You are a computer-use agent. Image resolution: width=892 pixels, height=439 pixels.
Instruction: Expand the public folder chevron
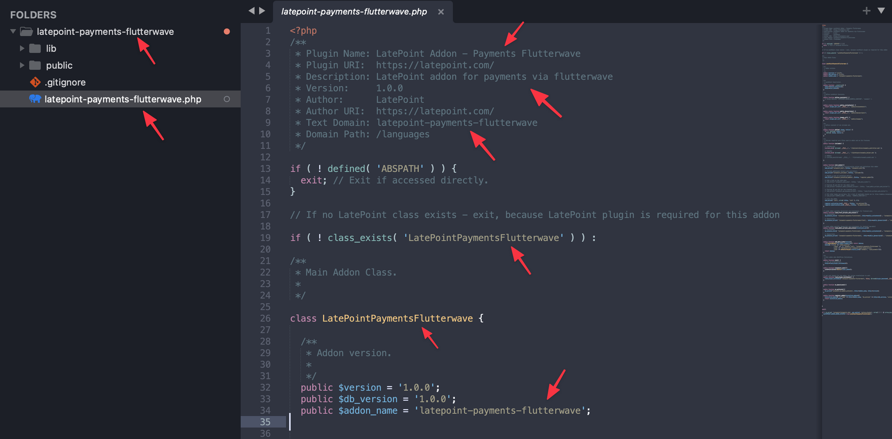(21, 65)
